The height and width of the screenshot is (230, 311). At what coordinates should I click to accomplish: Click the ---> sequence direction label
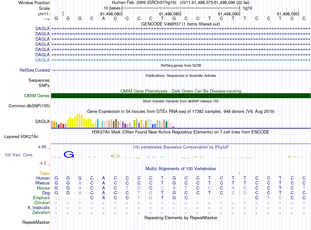pyautogui.click(x=46, y=19)
